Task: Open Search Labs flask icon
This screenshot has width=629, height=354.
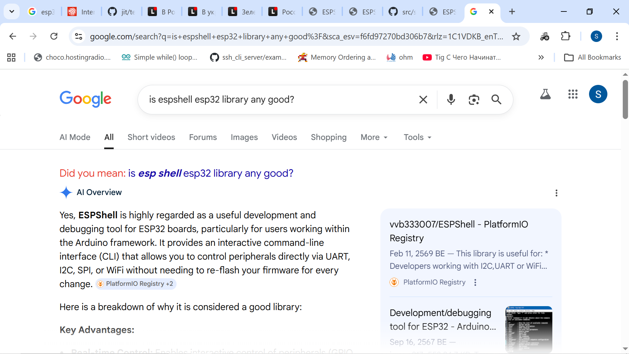Action: pos(545,94)
